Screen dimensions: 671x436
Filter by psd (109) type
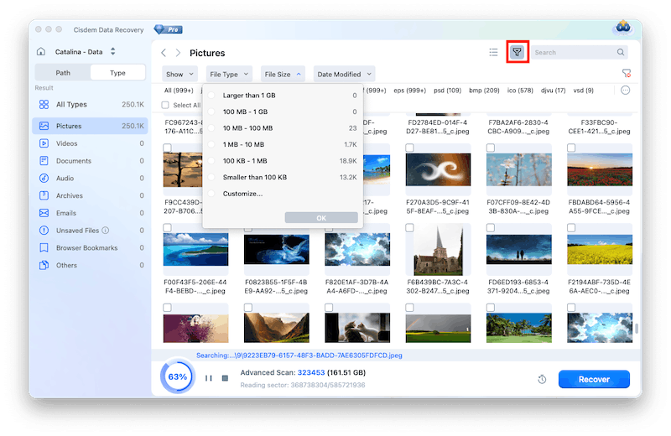(447, 91)
